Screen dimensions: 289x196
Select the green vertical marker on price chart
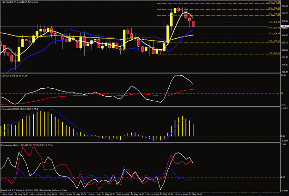[x=149, y=49]
